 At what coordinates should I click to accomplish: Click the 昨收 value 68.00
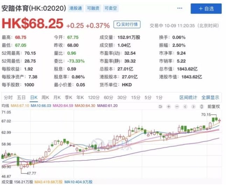(73, 45)
